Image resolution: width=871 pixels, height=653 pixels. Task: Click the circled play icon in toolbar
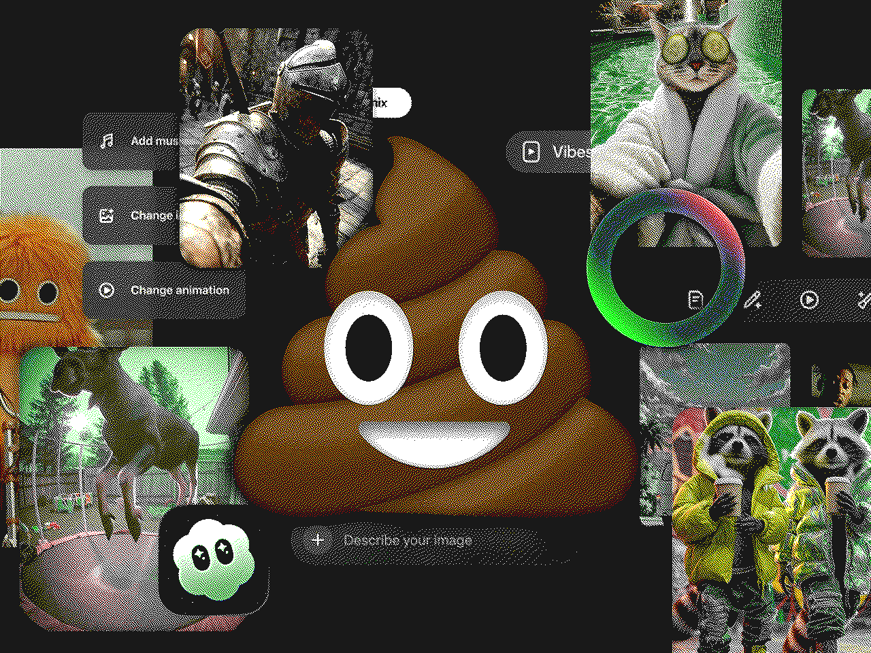(x=809, y=299)
